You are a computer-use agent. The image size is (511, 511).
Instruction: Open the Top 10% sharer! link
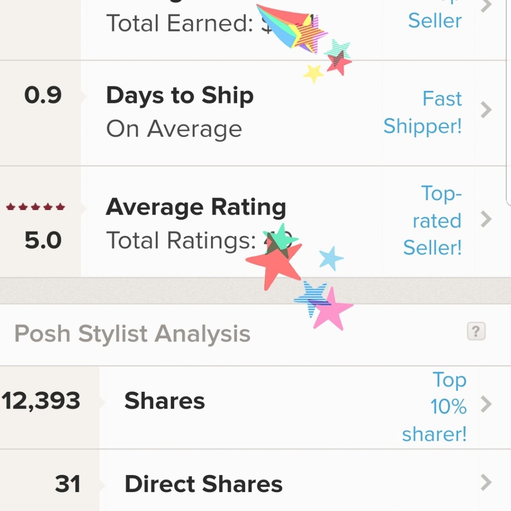tap(435, 407)
